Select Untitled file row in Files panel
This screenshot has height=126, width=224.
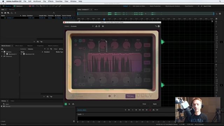click(x=38, y=18)
